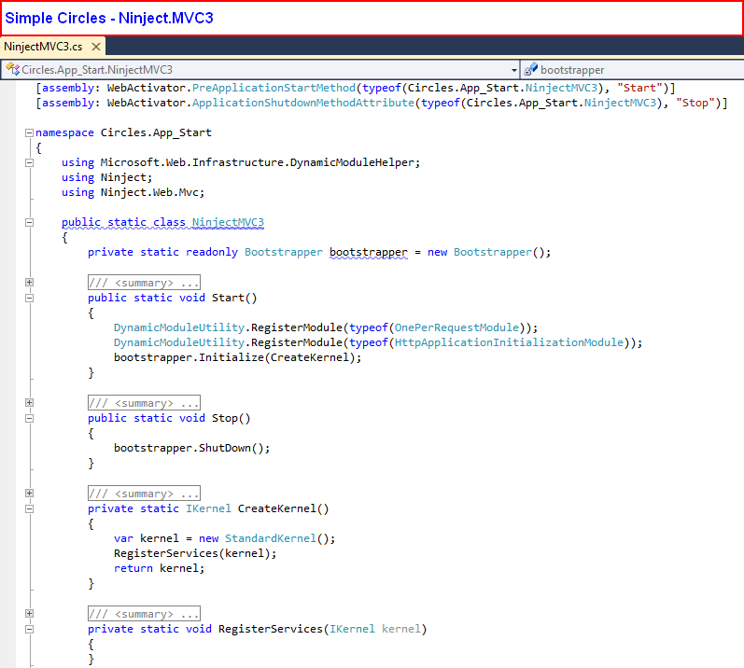744x668 pixels.
Task: Collapse the Start() method body
Action: pos(30,298)
